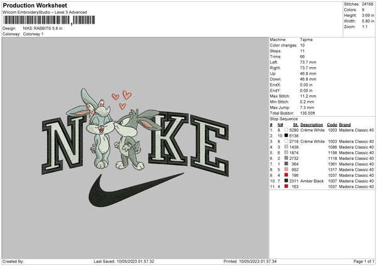Click the NIKE rabbits embroidery design preview
This screenshot has width=377, height=266.
(135, 147)
